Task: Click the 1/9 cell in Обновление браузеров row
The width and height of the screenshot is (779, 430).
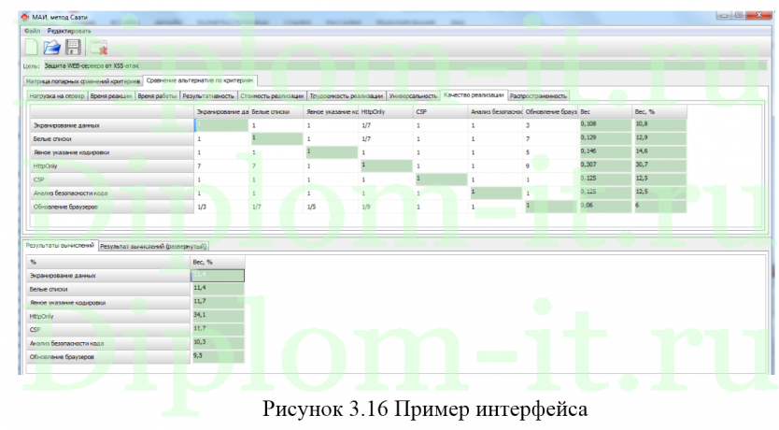Action: 385,207
